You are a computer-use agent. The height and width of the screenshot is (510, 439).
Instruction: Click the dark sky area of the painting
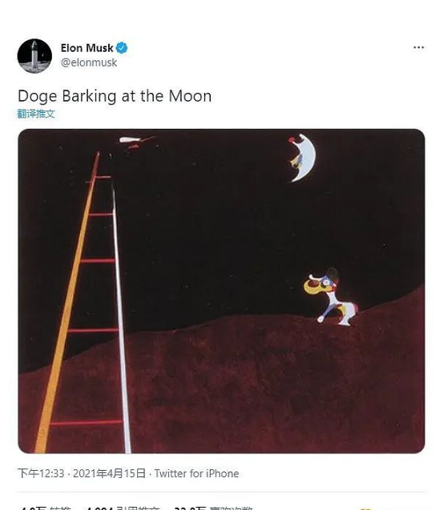[211, 227]
